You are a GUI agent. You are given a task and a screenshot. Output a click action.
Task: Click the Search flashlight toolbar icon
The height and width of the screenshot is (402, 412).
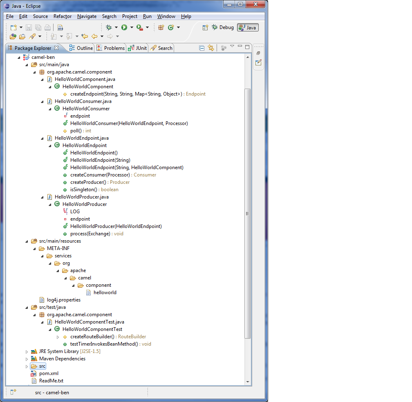point(32,36)
